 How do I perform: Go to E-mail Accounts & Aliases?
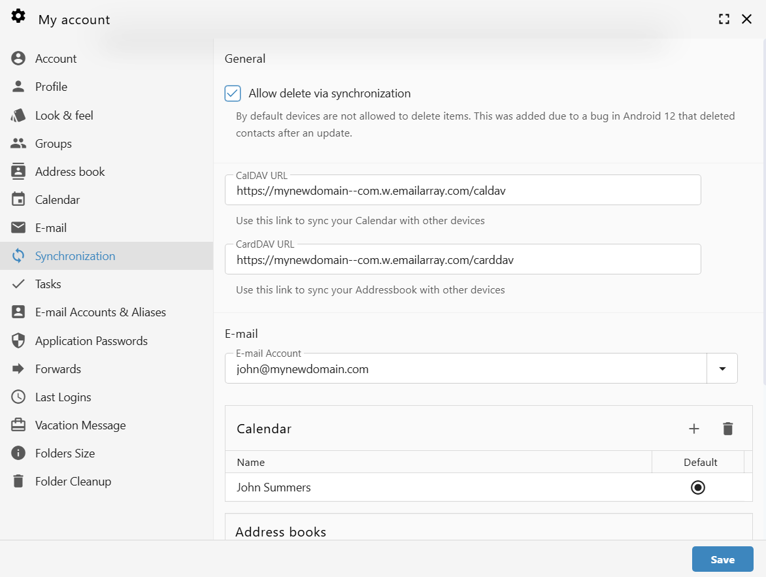[101, 312]
